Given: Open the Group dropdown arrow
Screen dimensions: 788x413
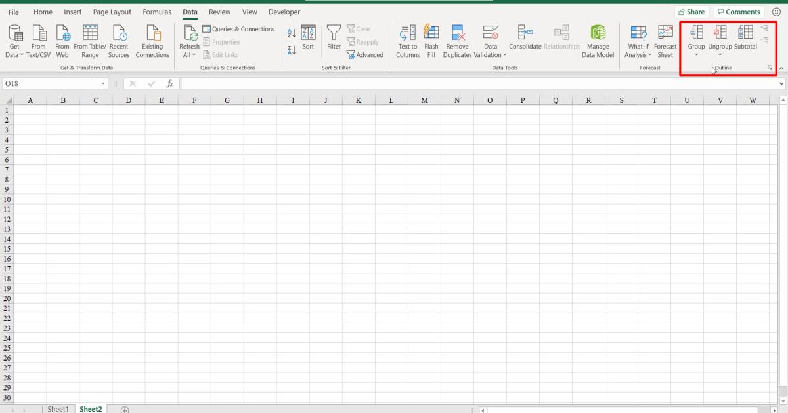Looking at the screenshot, I should 696,55.
